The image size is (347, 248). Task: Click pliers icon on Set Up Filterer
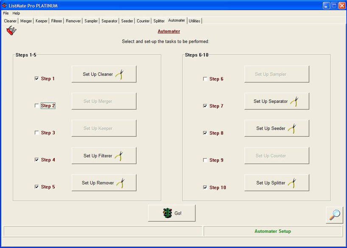coord(119,156)
